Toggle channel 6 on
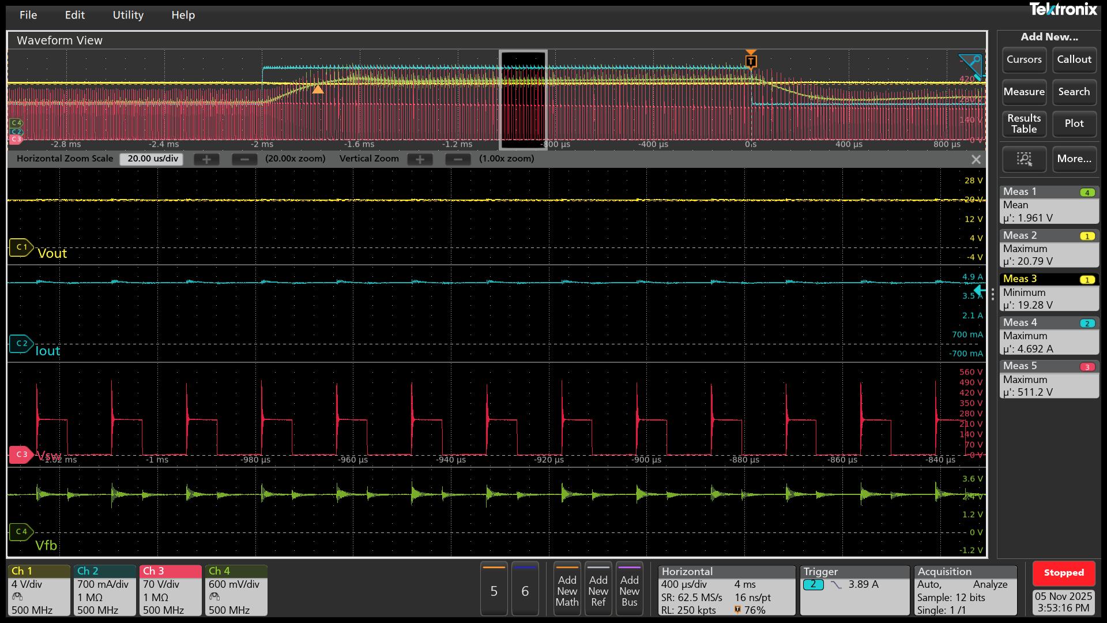 525,590
